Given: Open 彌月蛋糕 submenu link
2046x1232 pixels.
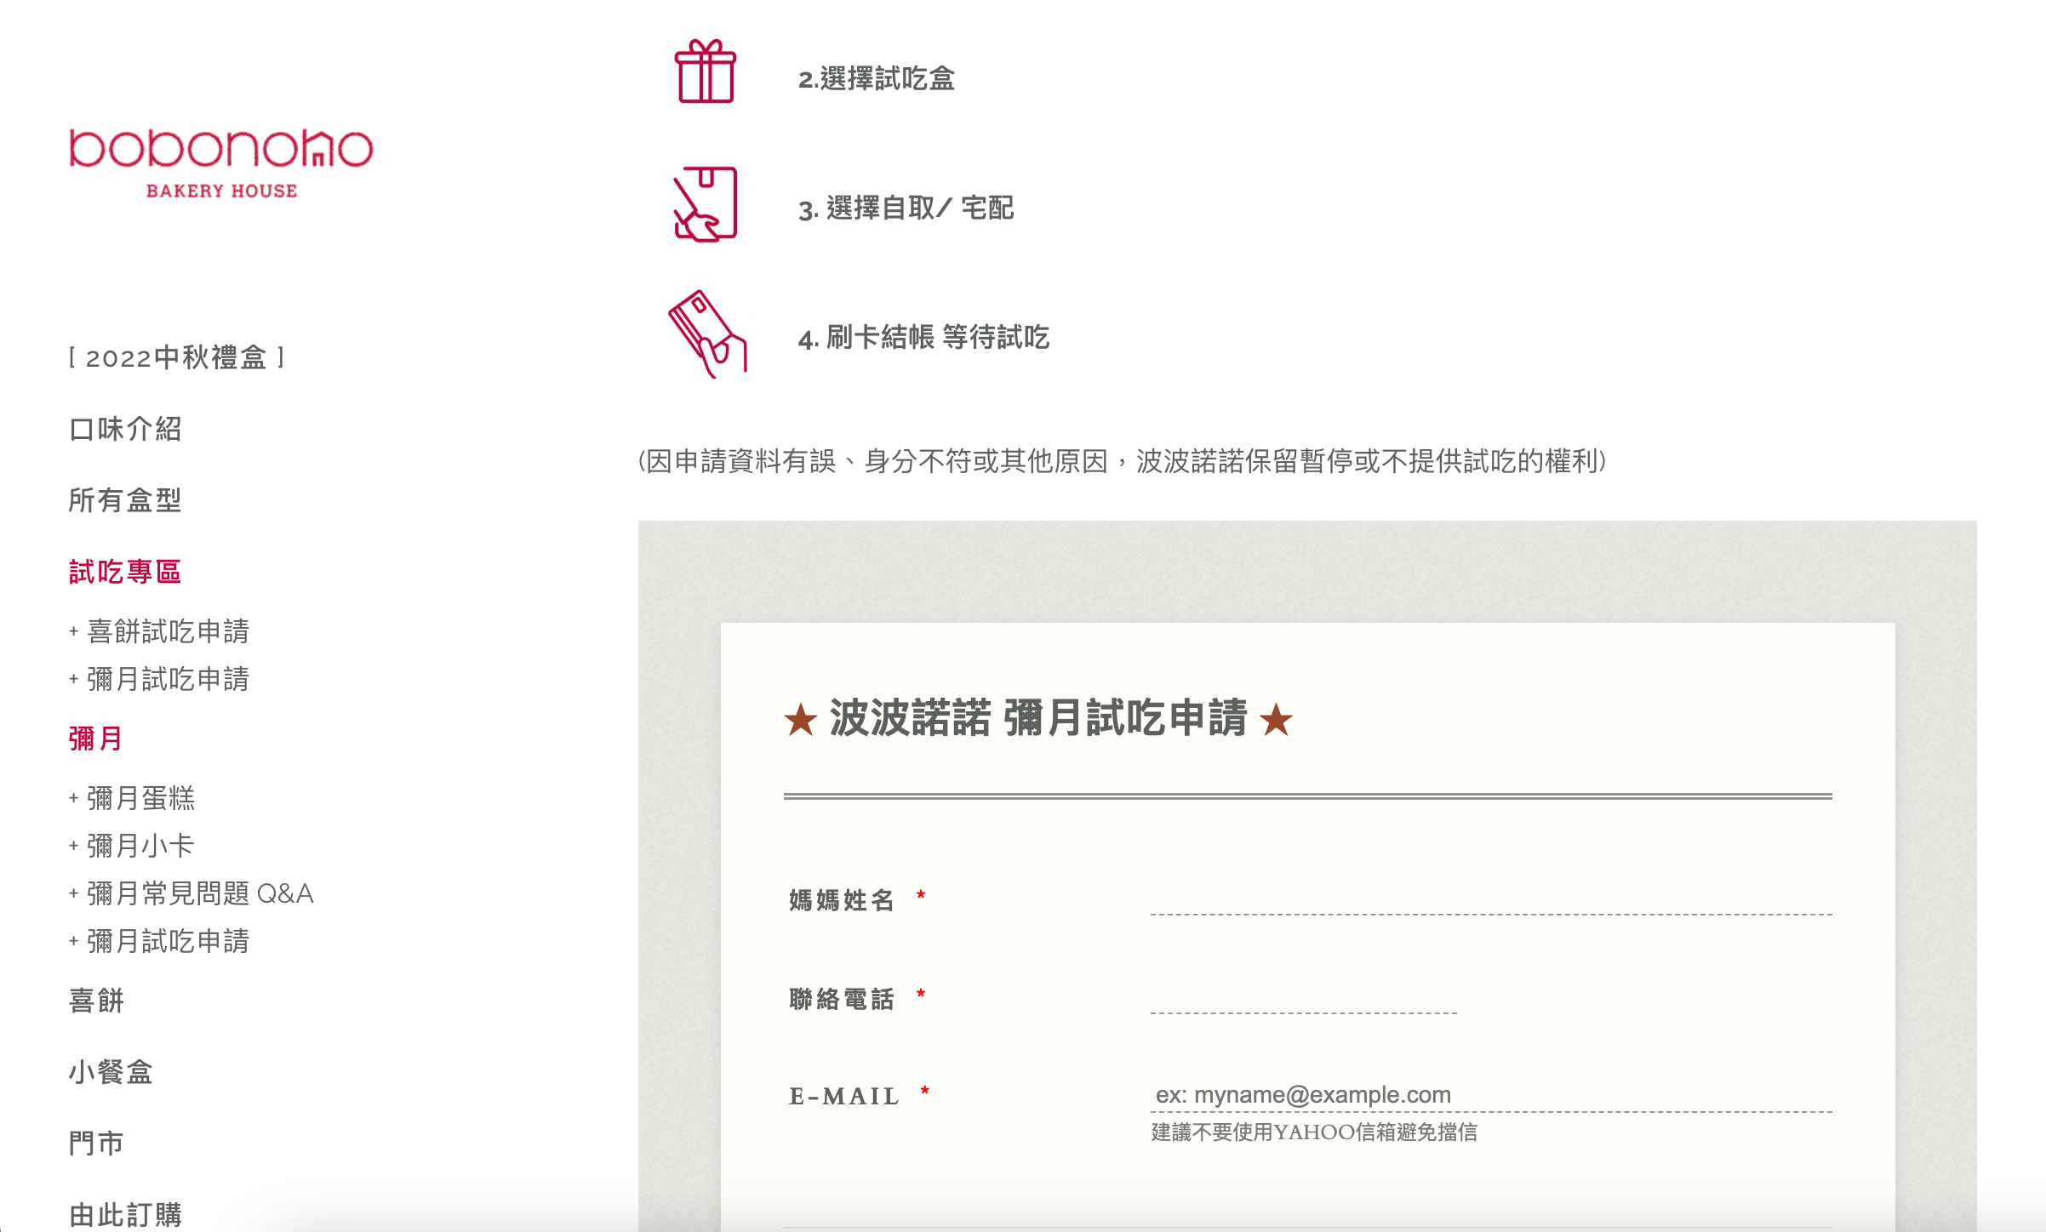Looking at the screenshot, I should [132, 798].
